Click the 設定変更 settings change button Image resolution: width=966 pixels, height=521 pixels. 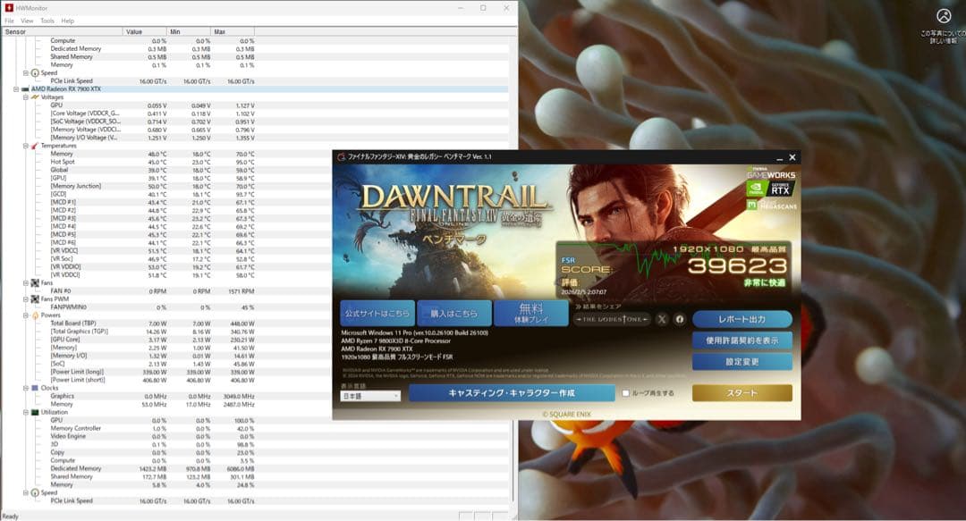(x=741, y=362)
